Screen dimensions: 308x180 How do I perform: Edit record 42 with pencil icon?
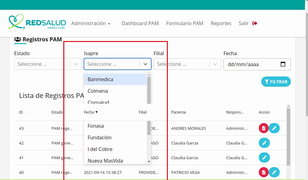[x=264, y=143]
